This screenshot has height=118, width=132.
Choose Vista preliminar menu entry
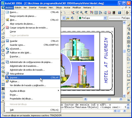click(x=32, y=74)
